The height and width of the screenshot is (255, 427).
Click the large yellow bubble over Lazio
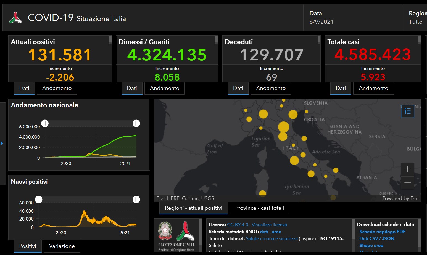click(x=294, y=160)
